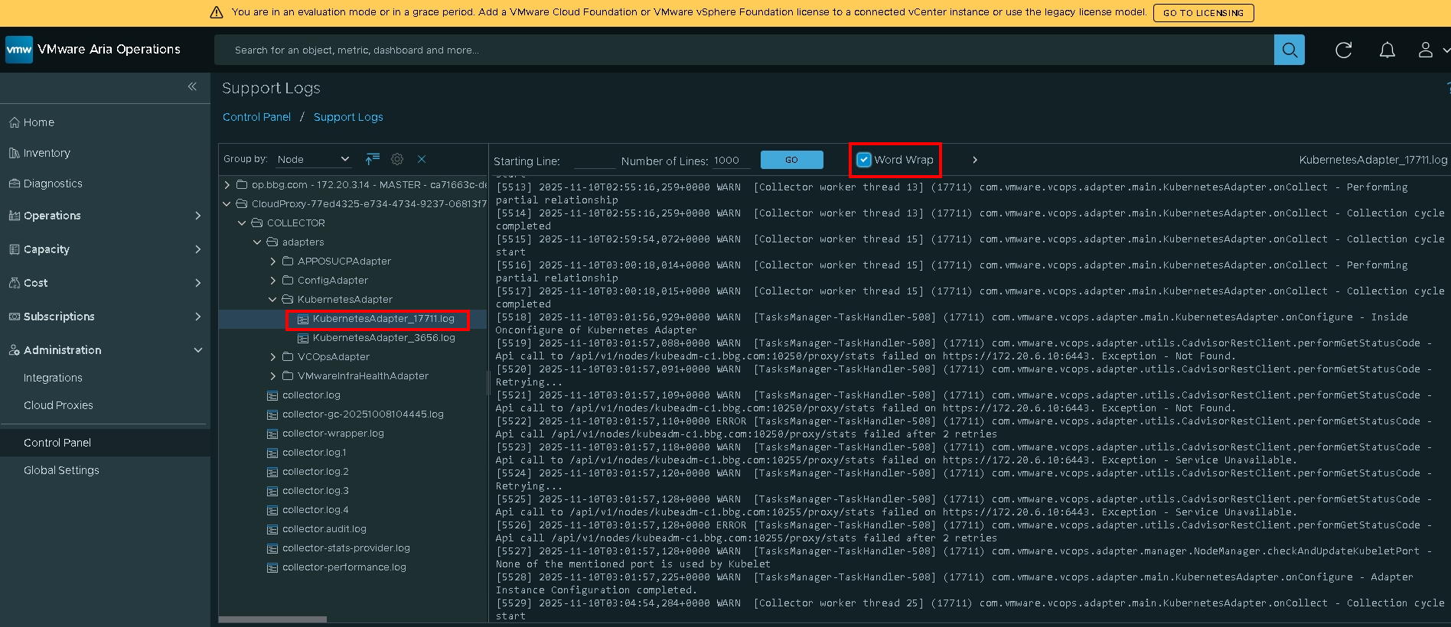The image size is (1451, 627).
Task: Expand the Capacity menu chevron
Action: point(198,249)
